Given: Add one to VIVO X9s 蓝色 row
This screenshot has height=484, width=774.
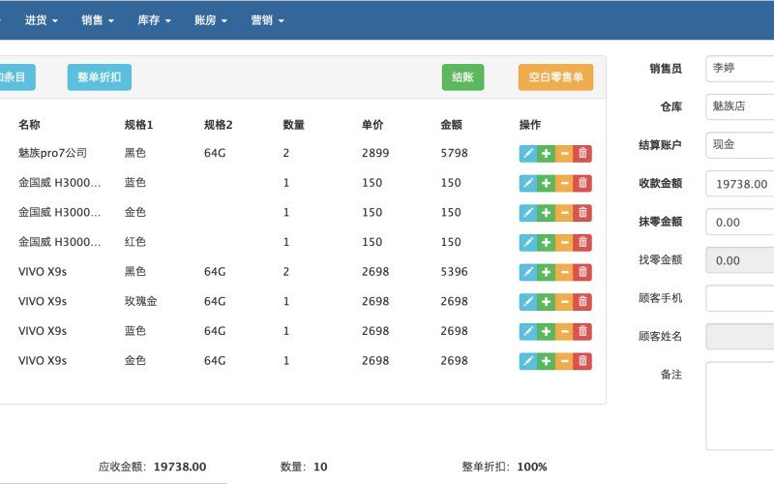Looking at the screenshot, I should [x=546, y=331].
